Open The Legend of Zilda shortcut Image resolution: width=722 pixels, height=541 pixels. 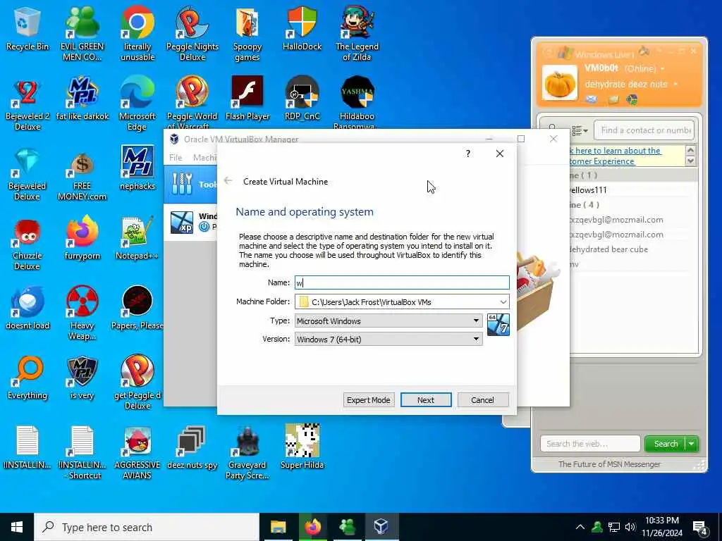[x=357, y=34]
